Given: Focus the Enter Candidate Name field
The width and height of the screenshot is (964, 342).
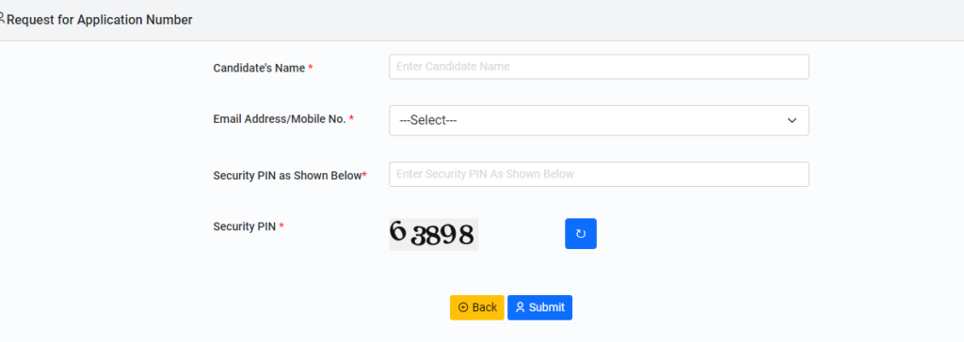Looking at the screenshot, I should pos(599,67).
